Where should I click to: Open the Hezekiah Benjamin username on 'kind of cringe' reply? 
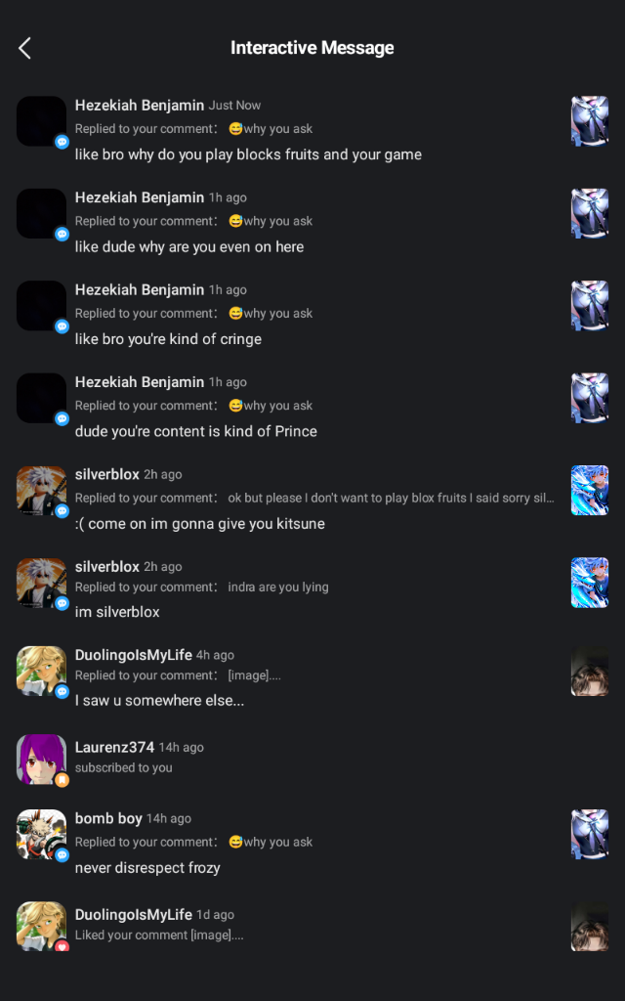click(x=140, y=289)
